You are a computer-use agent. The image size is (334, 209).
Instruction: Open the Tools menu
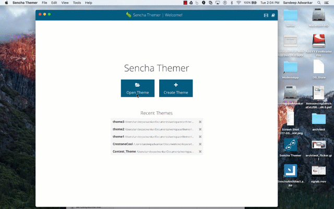point(77,3)
